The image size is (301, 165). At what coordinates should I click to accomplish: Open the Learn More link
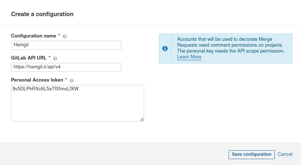[x=189, y=57]
